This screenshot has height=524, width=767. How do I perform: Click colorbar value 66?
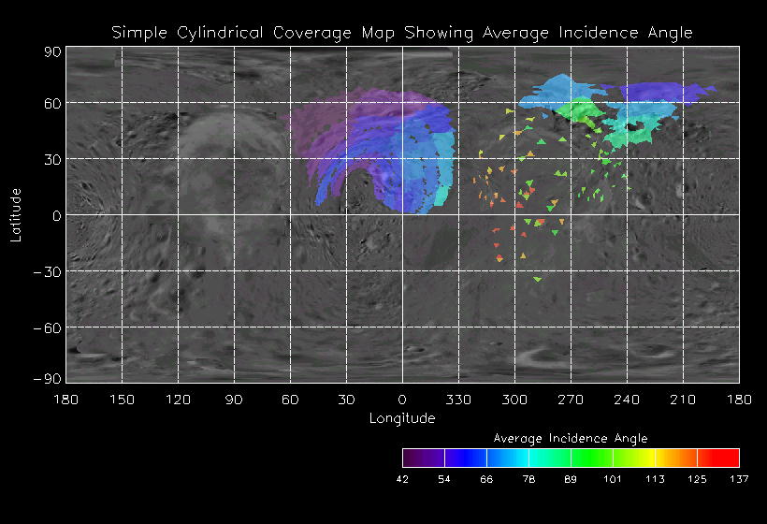click(486, 479)
